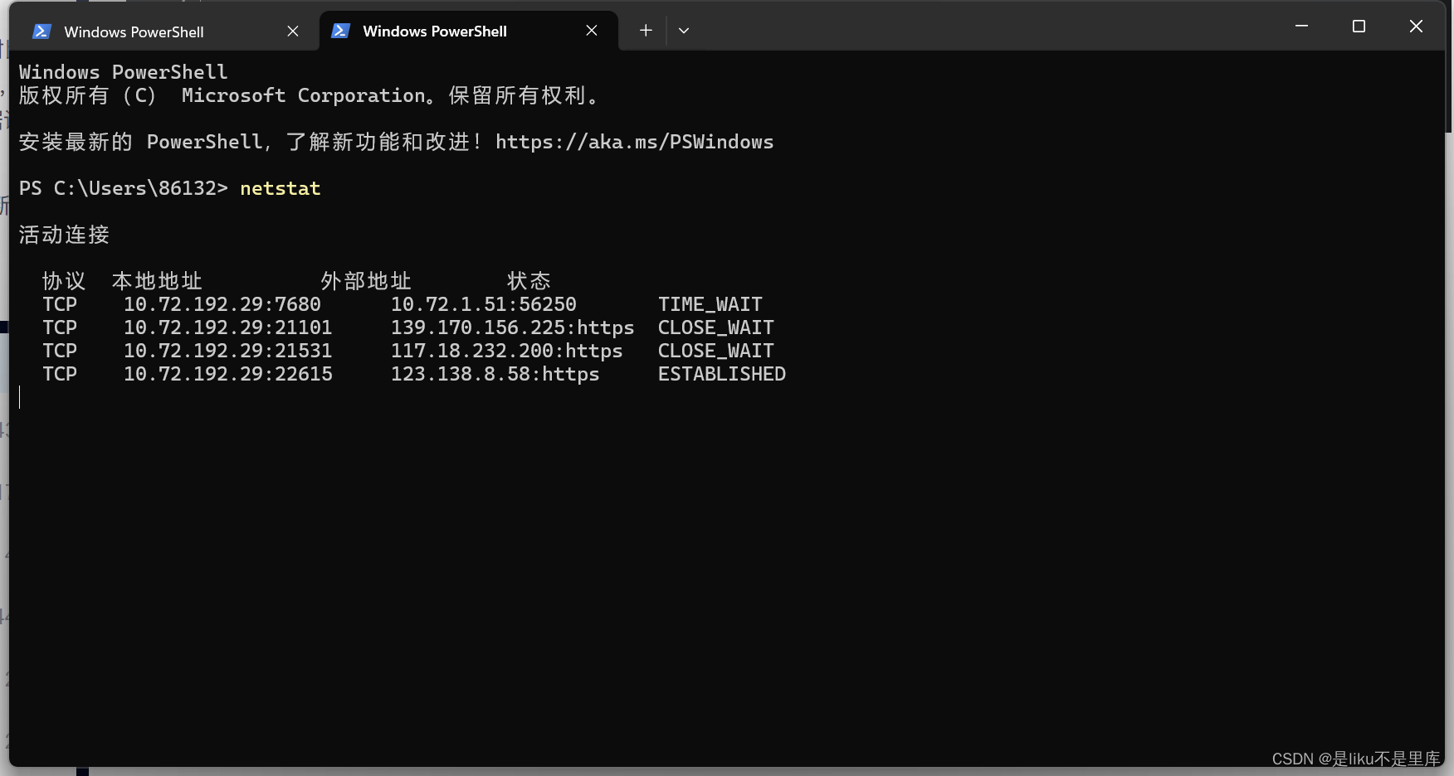The height and width of the screenshot is (776, 1454).
Task: Click the 活动连接 heading
Action: coord(65,235)
